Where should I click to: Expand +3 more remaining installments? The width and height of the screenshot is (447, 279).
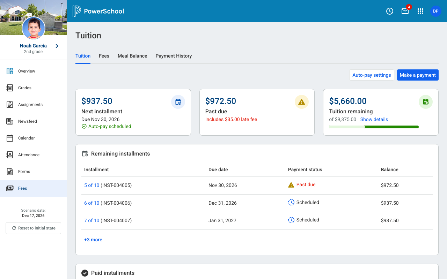(93, 240)
